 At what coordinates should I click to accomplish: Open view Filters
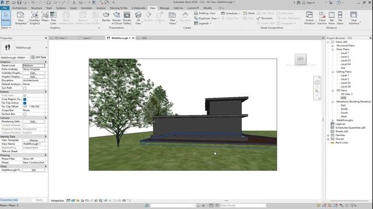coord(45,17)
